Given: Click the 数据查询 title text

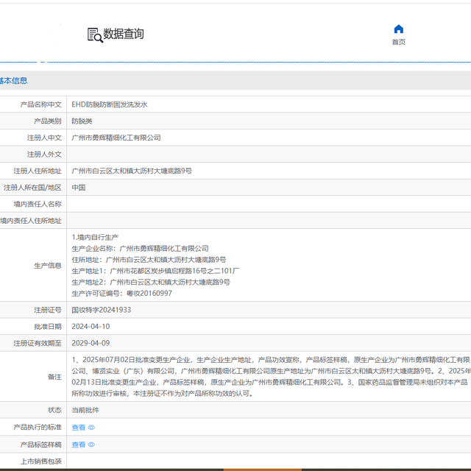Looking at the screenshot, I should tap(124, 34).
